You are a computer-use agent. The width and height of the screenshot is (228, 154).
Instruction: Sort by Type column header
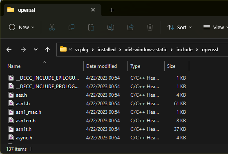135,66
